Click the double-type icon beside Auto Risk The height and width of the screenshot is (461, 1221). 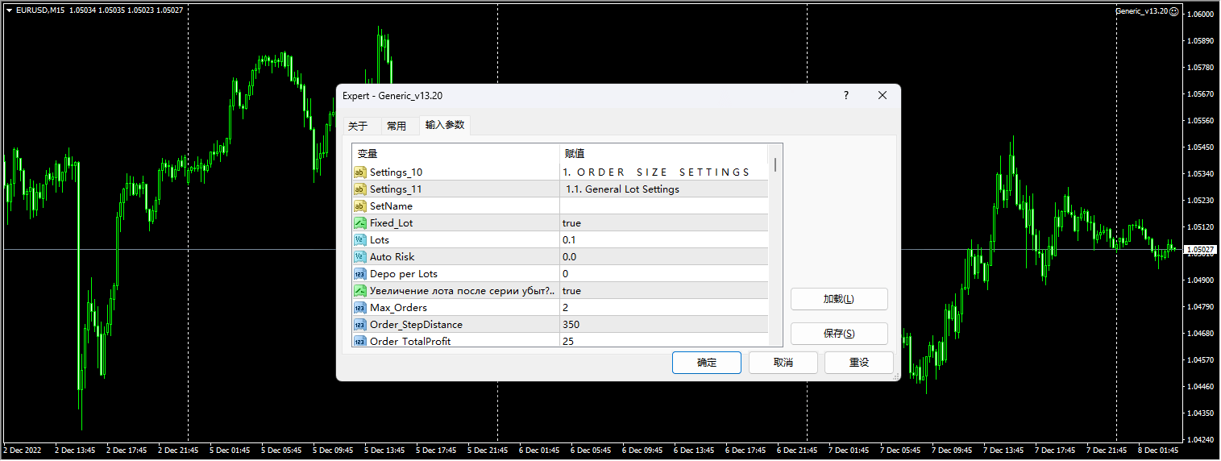click(360, 256)
